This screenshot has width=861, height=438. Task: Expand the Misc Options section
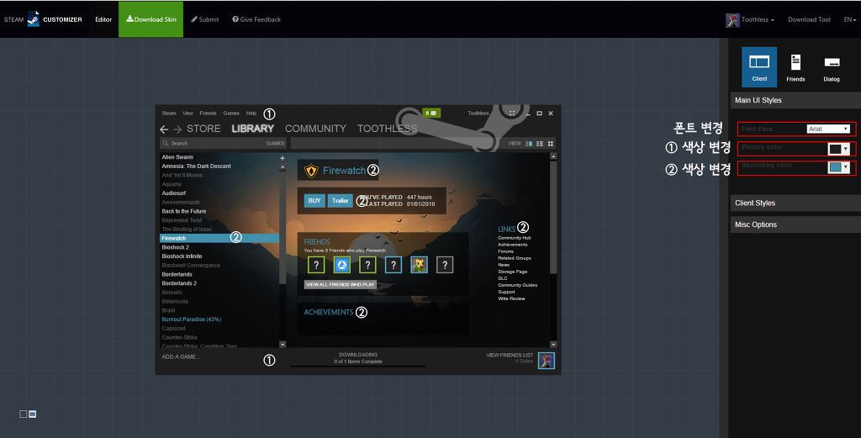[795, 224]
